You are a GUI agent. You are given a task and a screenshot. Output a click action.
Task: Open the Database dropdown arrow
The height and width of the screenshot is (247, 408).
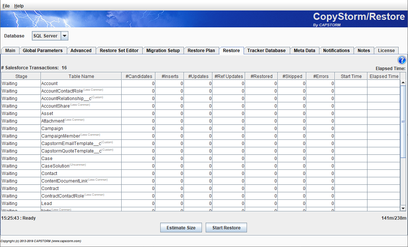(x=65, y=36)
